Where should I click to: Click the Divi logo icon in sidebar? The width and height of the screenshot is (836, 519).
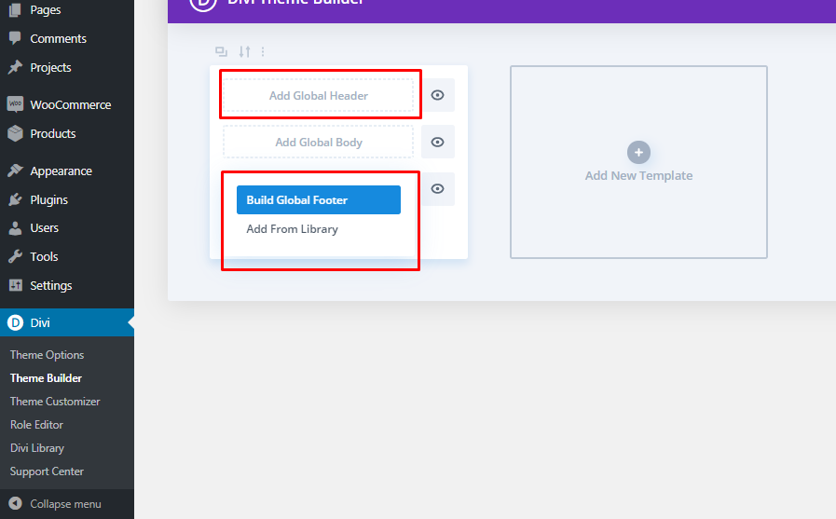click(15, 322)
